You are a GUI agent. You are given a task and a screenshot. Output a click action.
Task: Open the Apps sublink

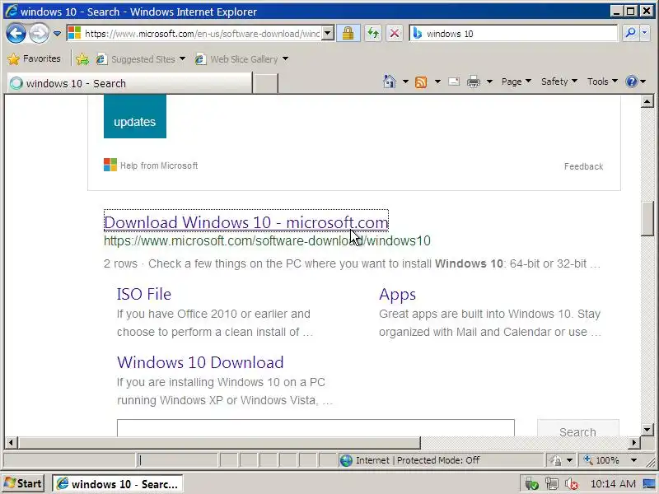[398, 294]
